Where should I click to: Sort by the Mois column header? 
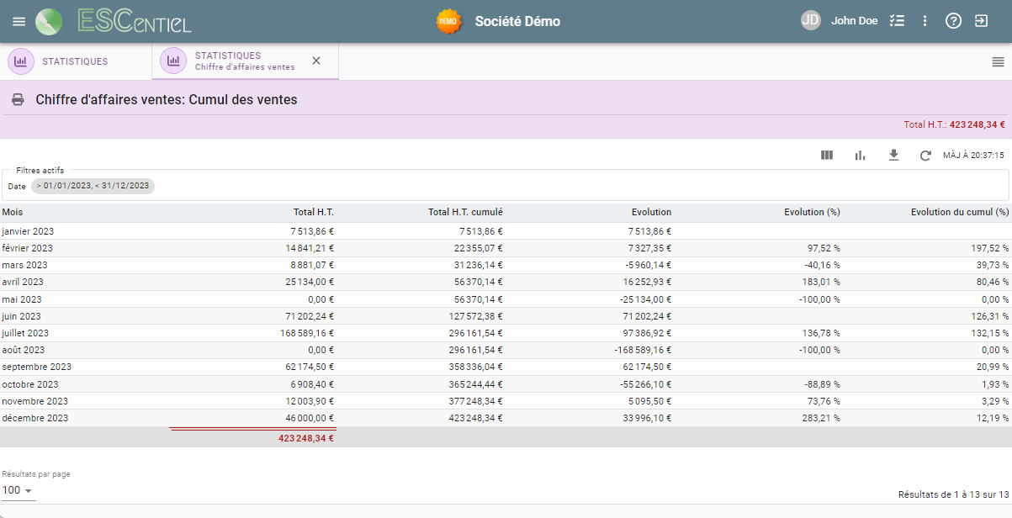point(13,212)
